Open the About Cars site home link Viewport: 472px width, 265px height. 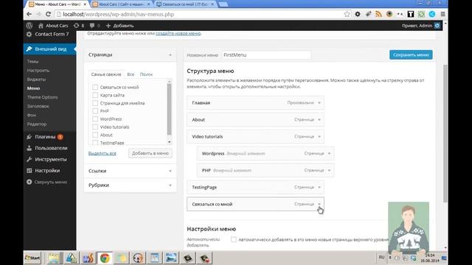click(53, 26)
